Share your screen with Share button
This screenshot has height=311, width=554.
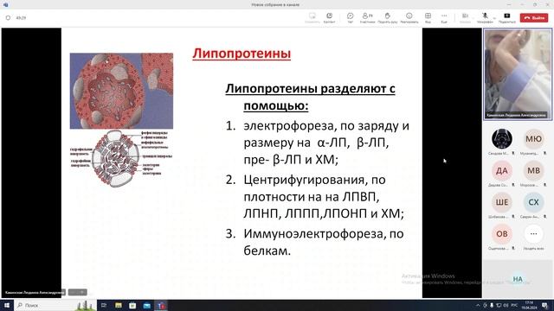[x=506, y=17]
